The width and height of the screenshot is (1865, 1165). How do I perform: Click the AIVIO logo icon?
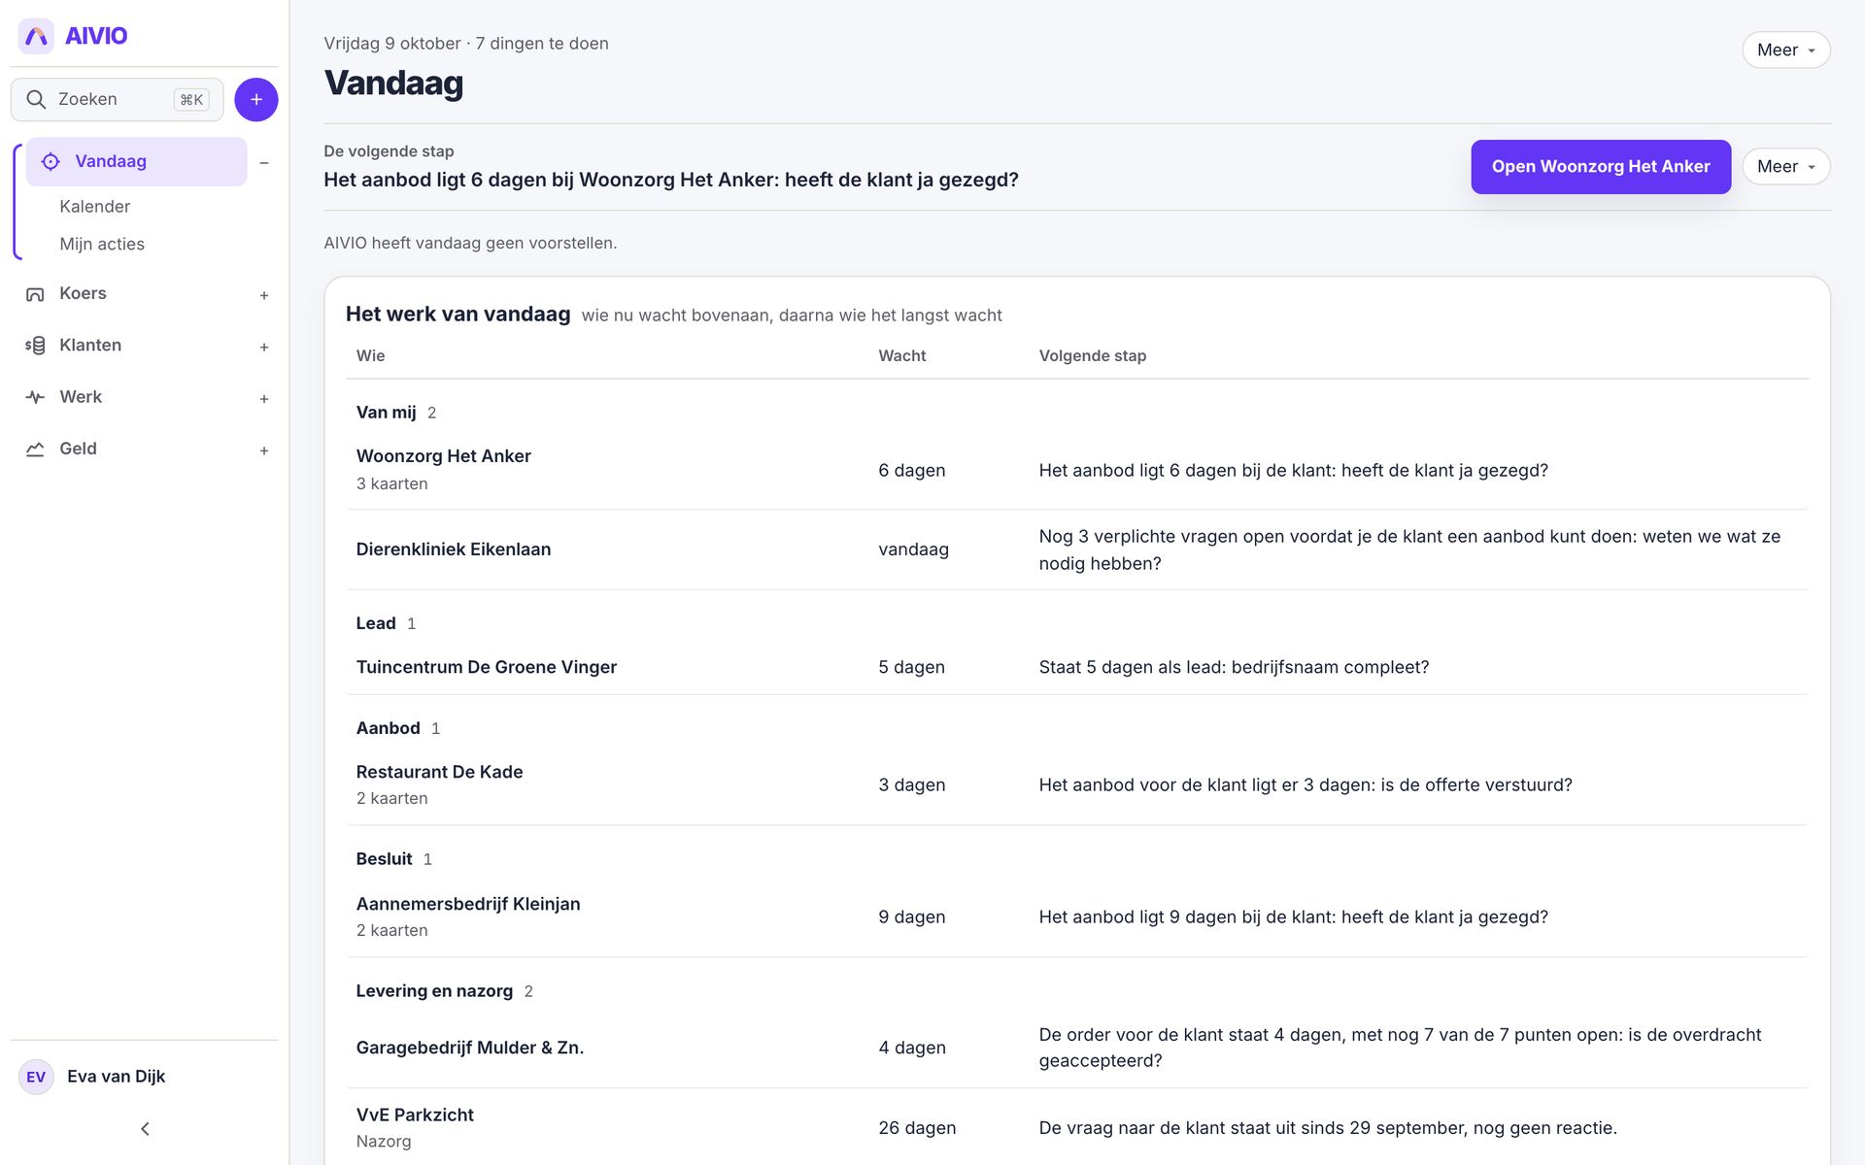pos(36,36)
